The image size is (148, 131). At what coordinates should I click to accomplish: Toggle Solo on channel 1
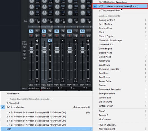37,31
